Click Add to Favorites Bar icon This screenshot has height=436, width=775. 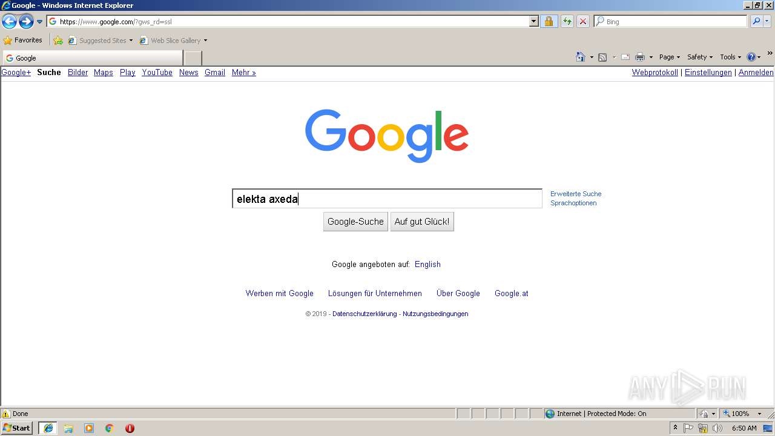coord(58,41)
